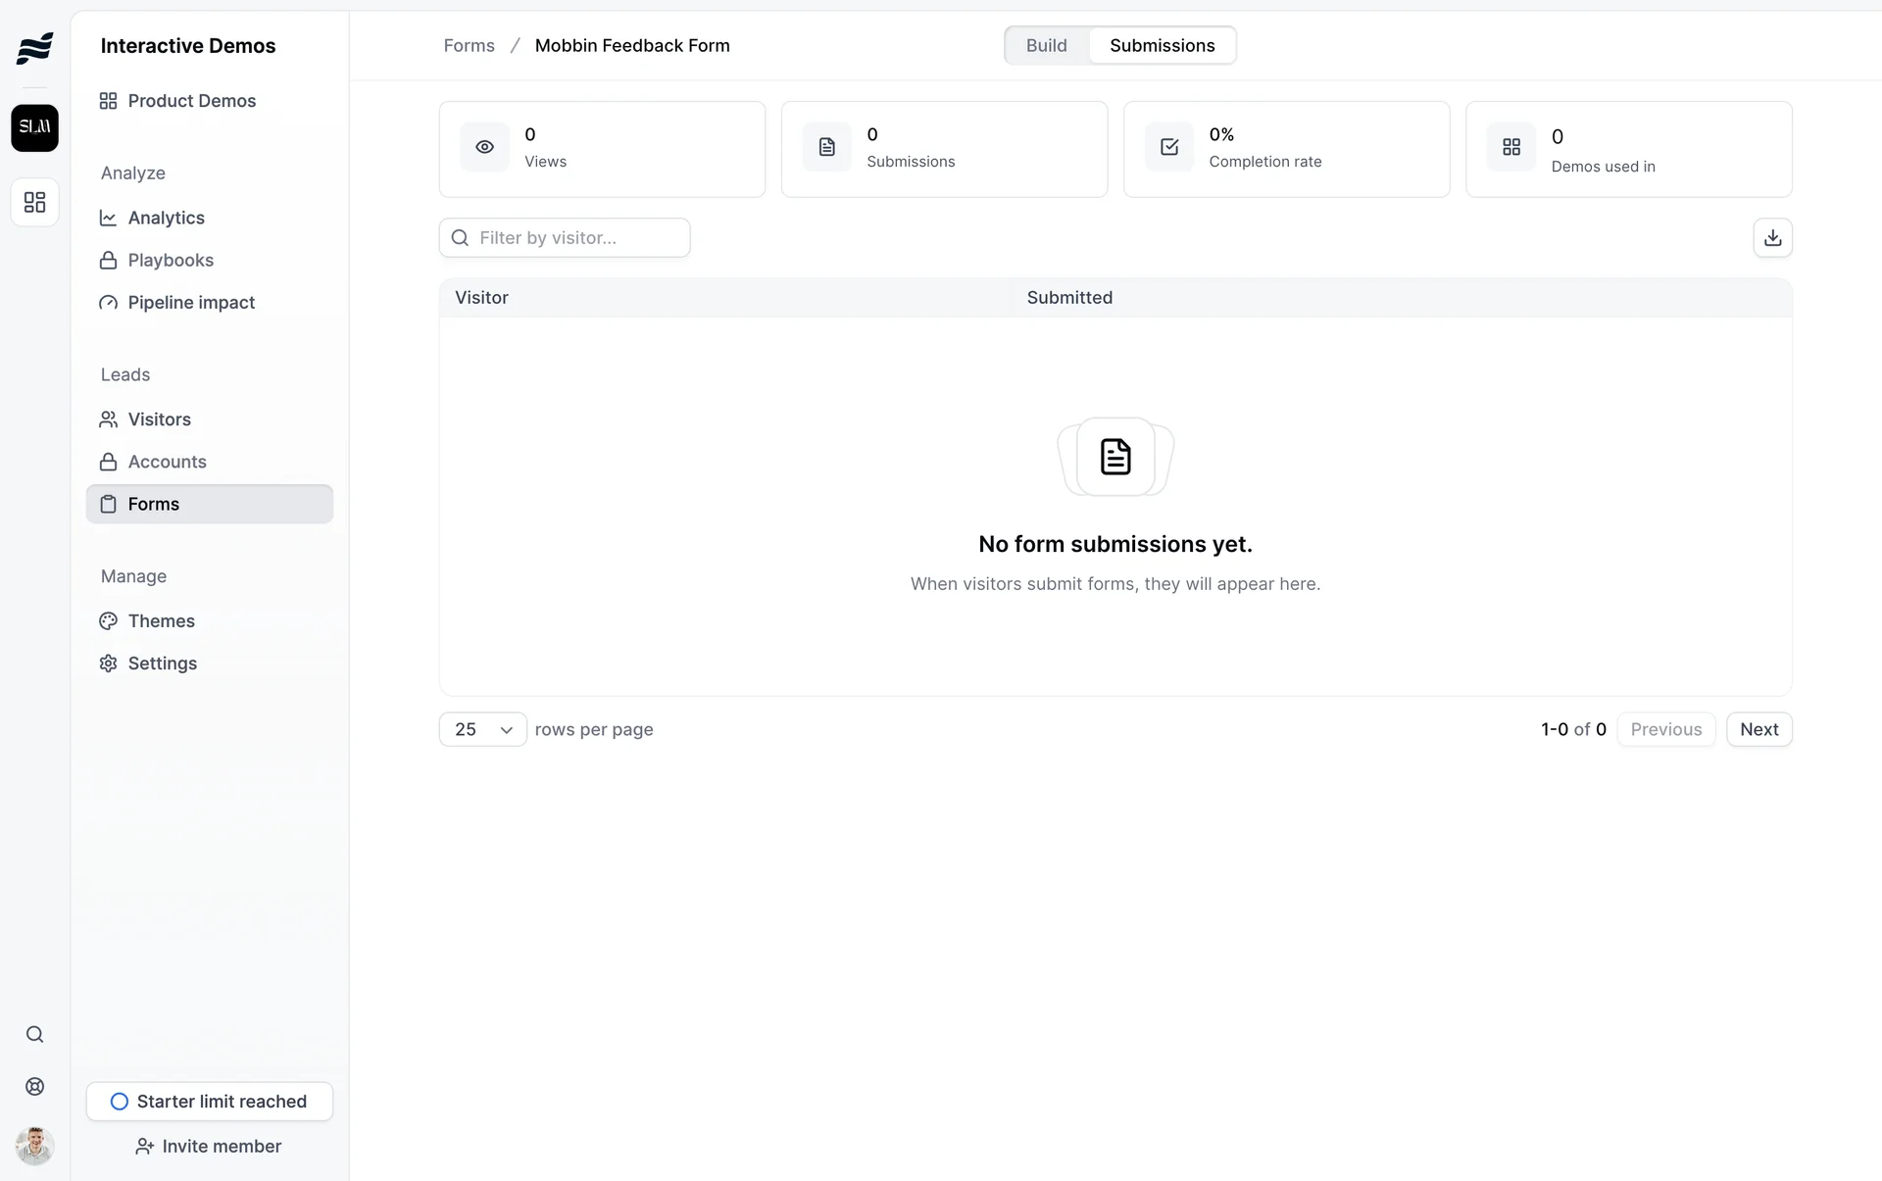Click the Completion rate check icon

click(1168, 147)
